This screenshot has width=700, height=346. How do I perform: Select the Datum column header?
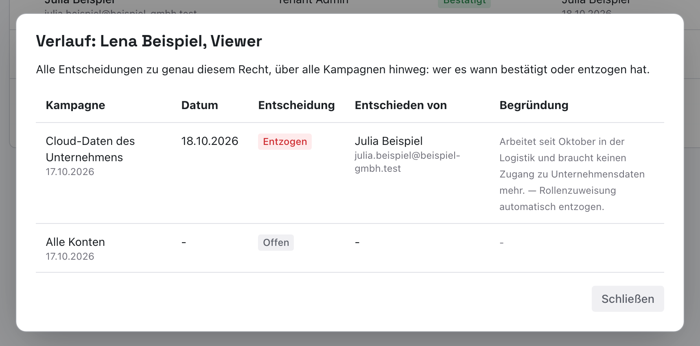coord(199,105)
